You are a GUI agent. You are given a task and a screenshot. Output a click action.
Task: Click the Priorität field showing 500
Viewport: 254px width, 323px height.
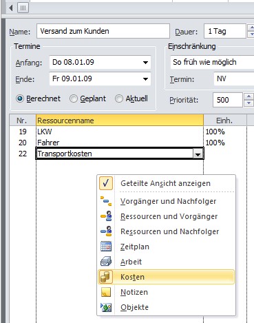tap(228, 100)
